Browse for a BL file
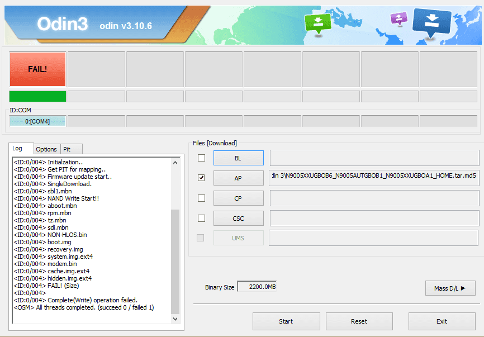Image resolution: width=484 pixels, height=337 pixels. click(x=238, y=158)
